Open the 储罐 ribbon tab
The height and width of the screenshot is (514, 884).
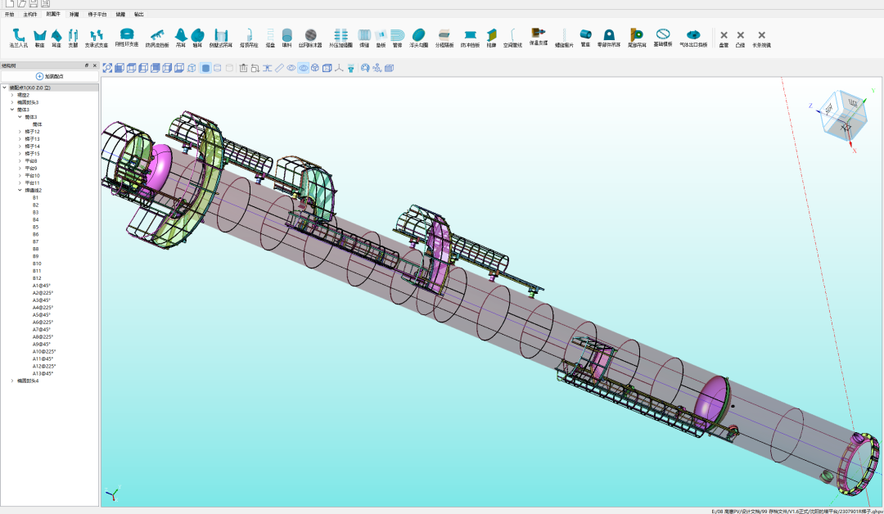120,14
